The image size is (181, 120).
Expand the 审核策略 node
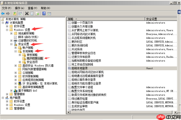(x=20, y=55)
